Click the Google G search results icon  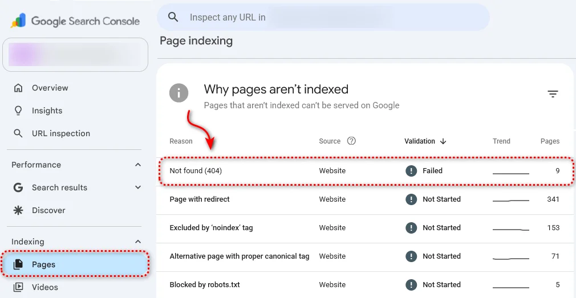pyautogui.click(x=18, y=188)
